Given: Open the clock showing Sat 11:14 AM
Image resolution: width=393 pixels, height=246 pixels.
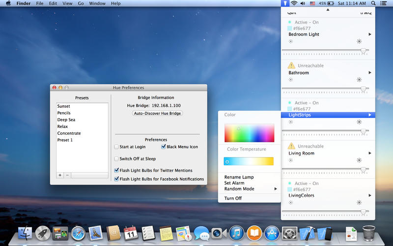Looking at the screenshot, I should 352,3.
